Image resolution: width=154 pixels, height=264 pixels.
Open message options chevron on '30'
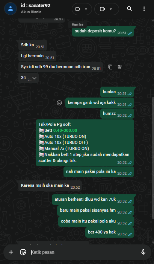pyautogui.click(x=34, y=78)
